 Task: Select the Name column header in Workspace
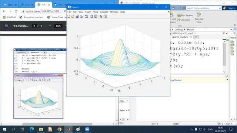[x=233, y=38]
